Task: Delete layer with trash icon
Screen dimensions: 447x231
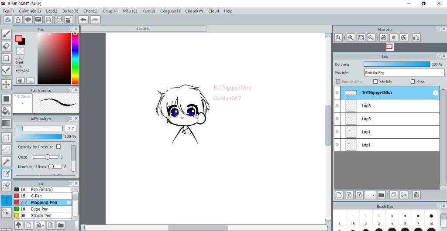Action: 416,195
